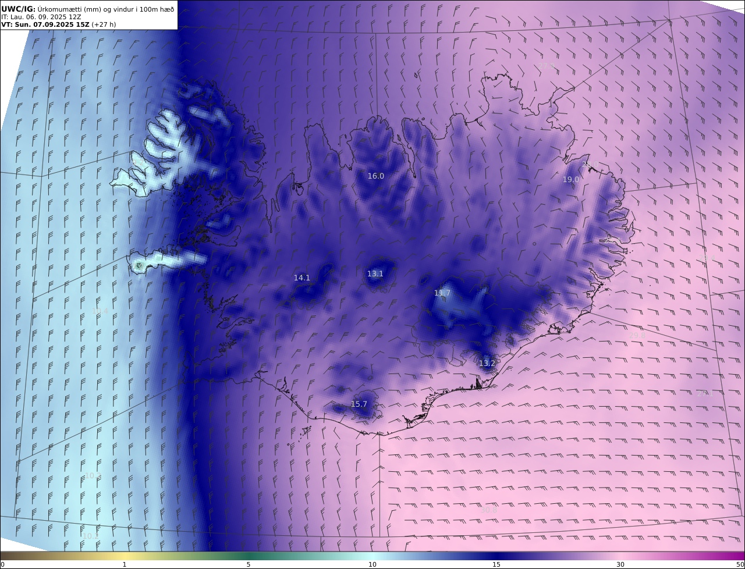Click the faint 10.4 value over the western ocean
The height and width of the screenshot is (569, 745).
pyautogui.click(x=100, y=312)
